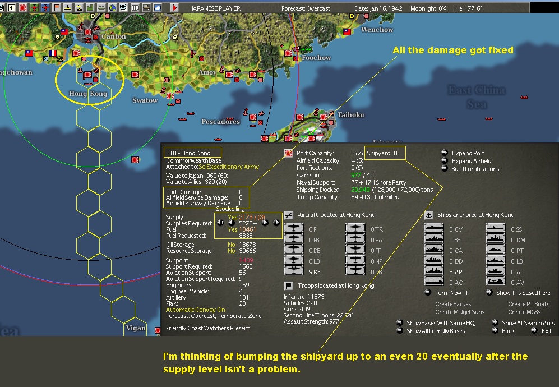Select the Hong Kong base marker on map

pos(87,75)
